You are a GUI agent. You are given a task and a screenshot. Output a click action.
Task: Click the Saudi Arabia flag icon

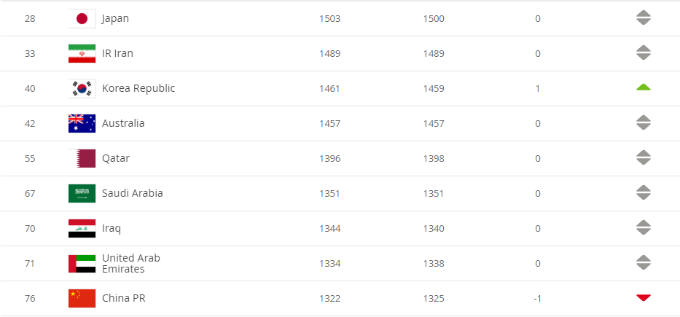point(82,193)
